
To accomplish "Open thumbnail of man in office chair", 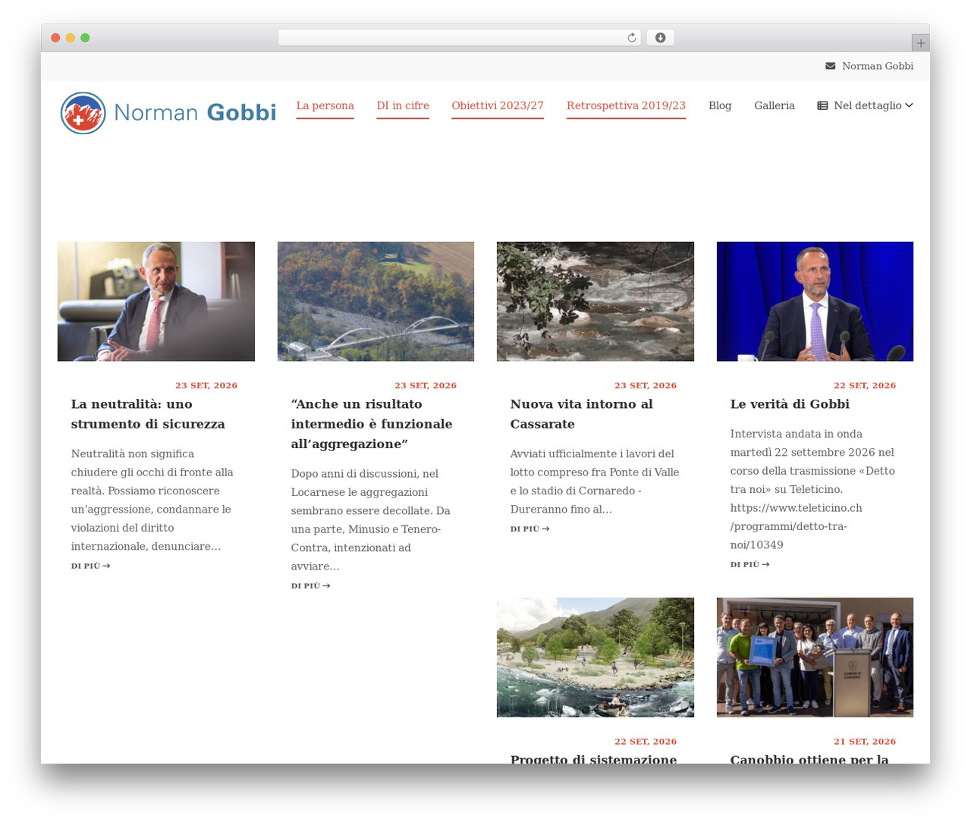I will pos(156,302).
